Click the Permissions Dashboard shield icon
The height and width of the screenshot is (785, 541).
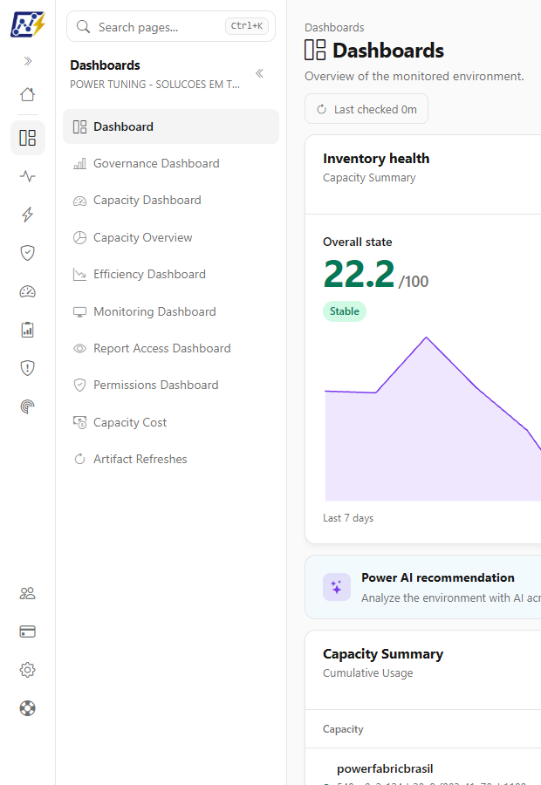(x=79, y=385)
